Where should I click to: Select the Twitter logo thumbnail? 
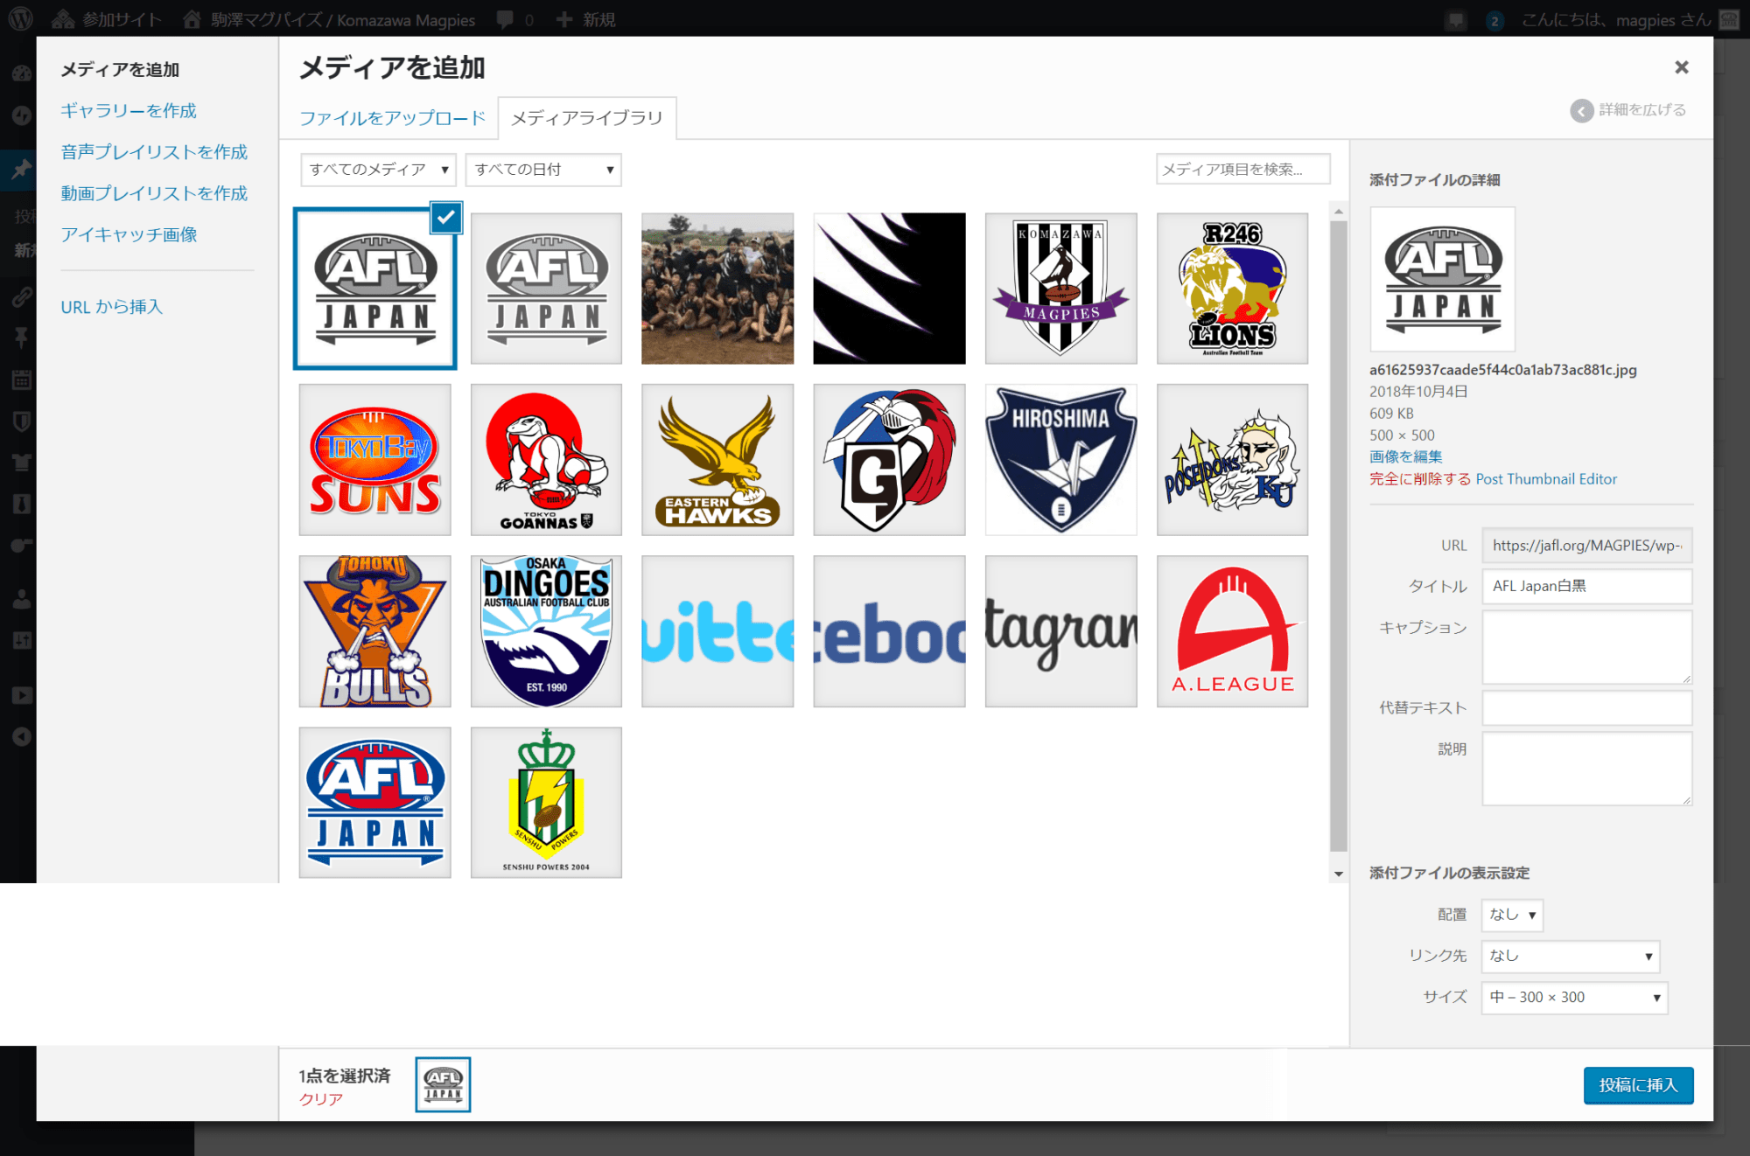717,631
